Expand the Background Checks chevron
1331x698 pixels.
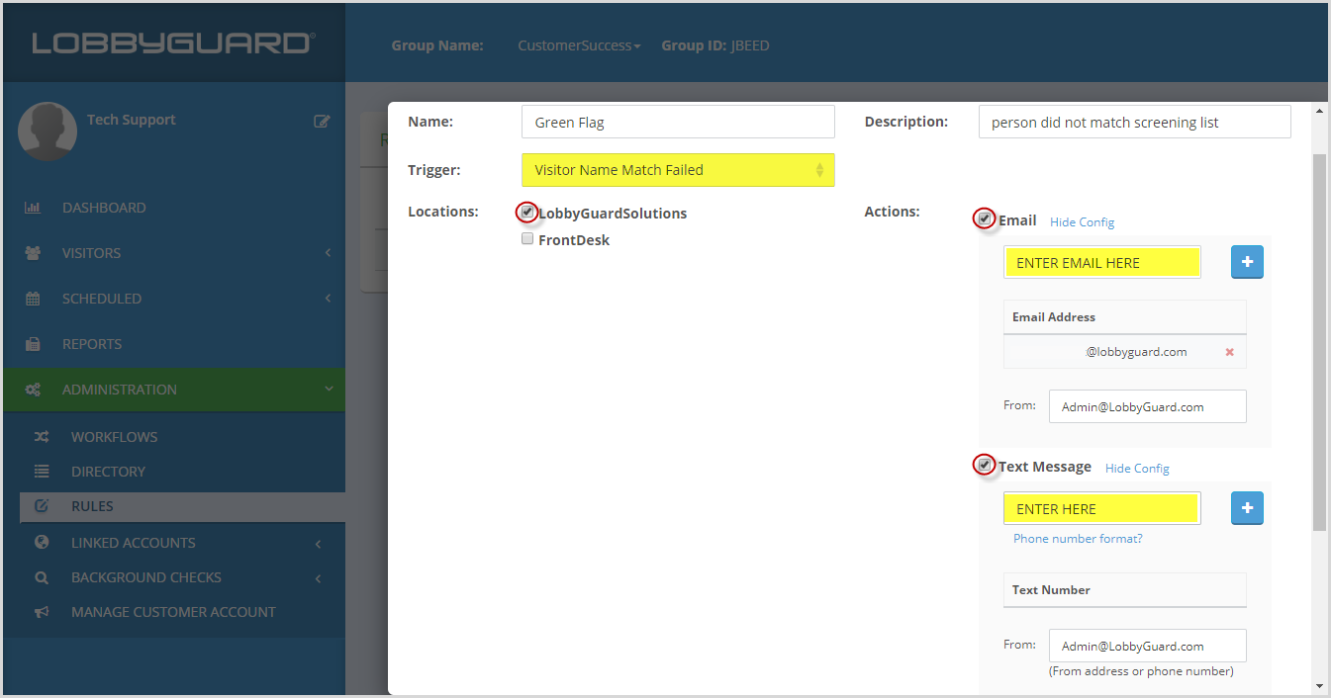click(318, 577)
